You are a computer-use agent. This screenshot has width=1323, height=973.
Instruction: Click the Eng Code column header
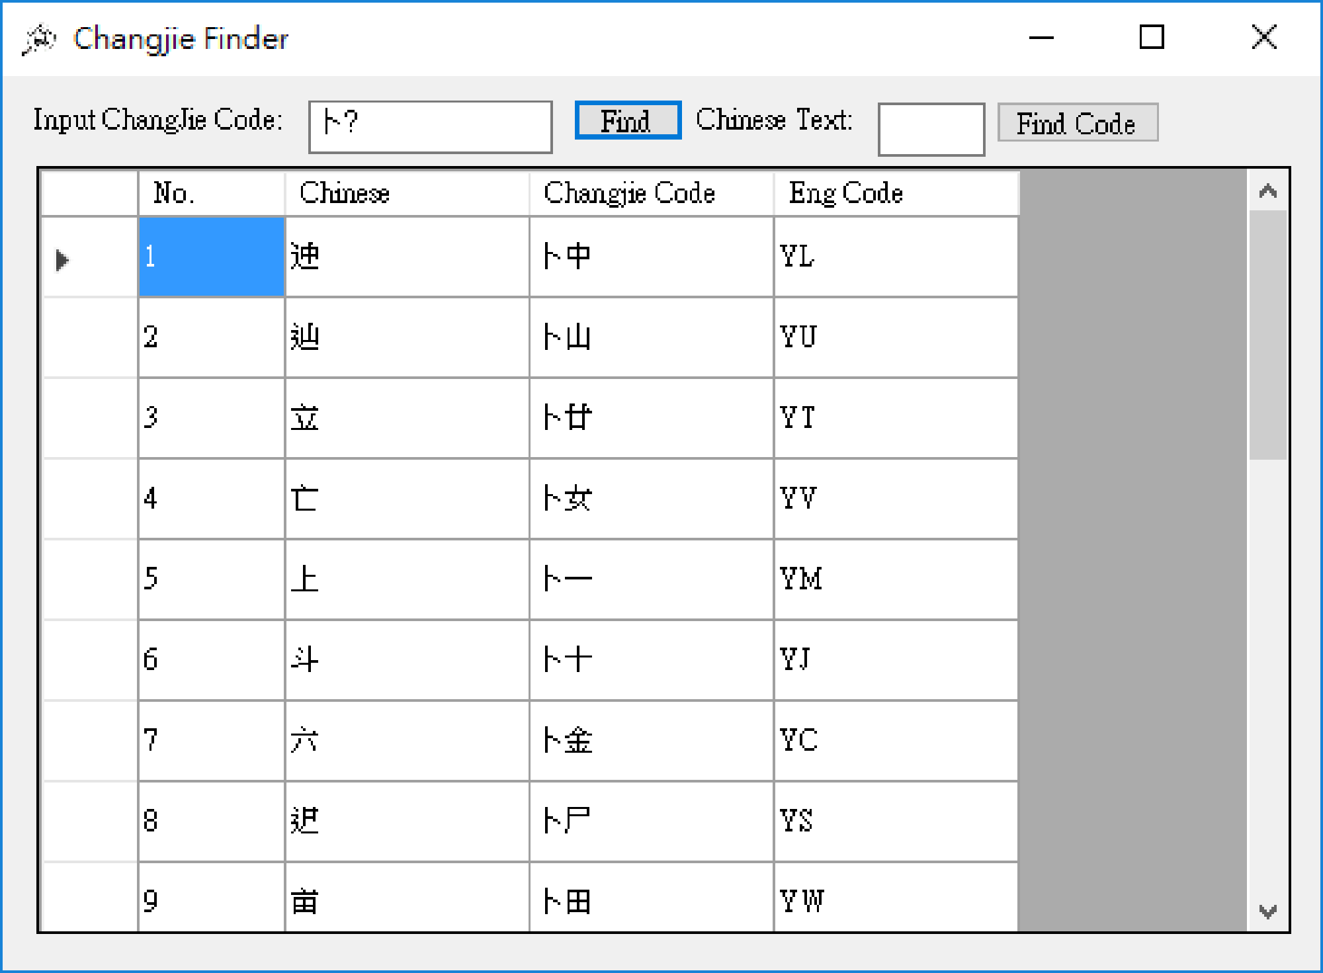896,193
